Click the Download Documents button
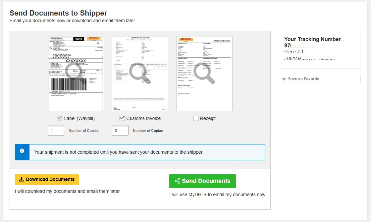This screenshot has width=371, height=222. coord(47,179)
